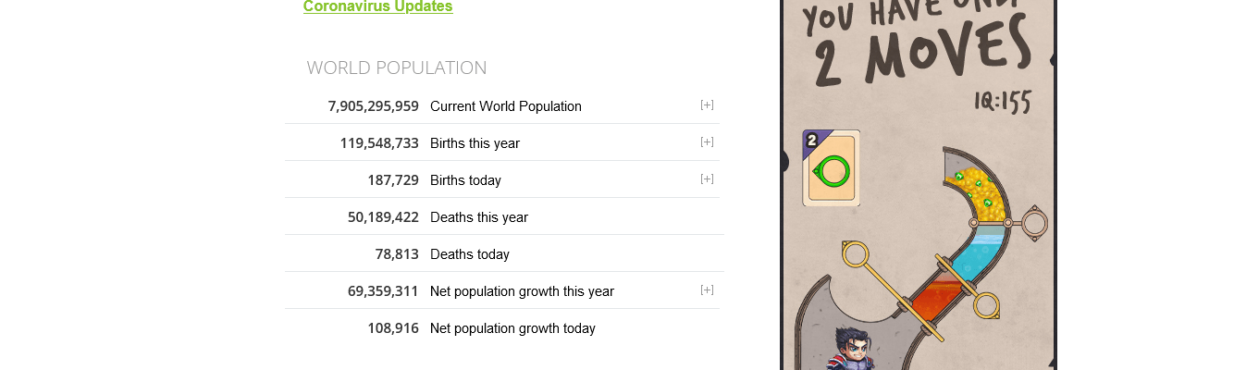1234x370 pixels.
Task: Expand Current World Population details
Action: (x=707, y=105)
